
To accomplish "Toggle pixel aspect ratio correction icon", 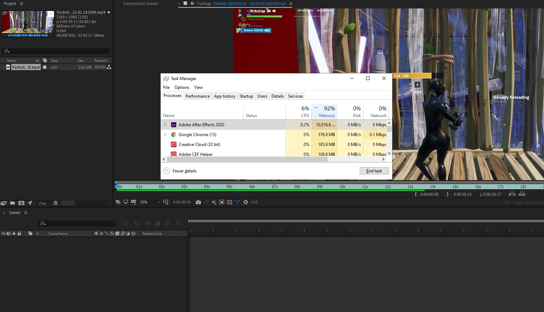I will [x=237, y=202].
